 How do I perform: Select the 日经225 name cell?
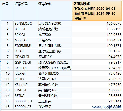55,40
